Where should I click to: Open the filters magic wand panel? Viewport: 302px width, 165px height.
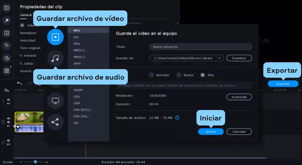pyautogui.click(x=6, y=20)
